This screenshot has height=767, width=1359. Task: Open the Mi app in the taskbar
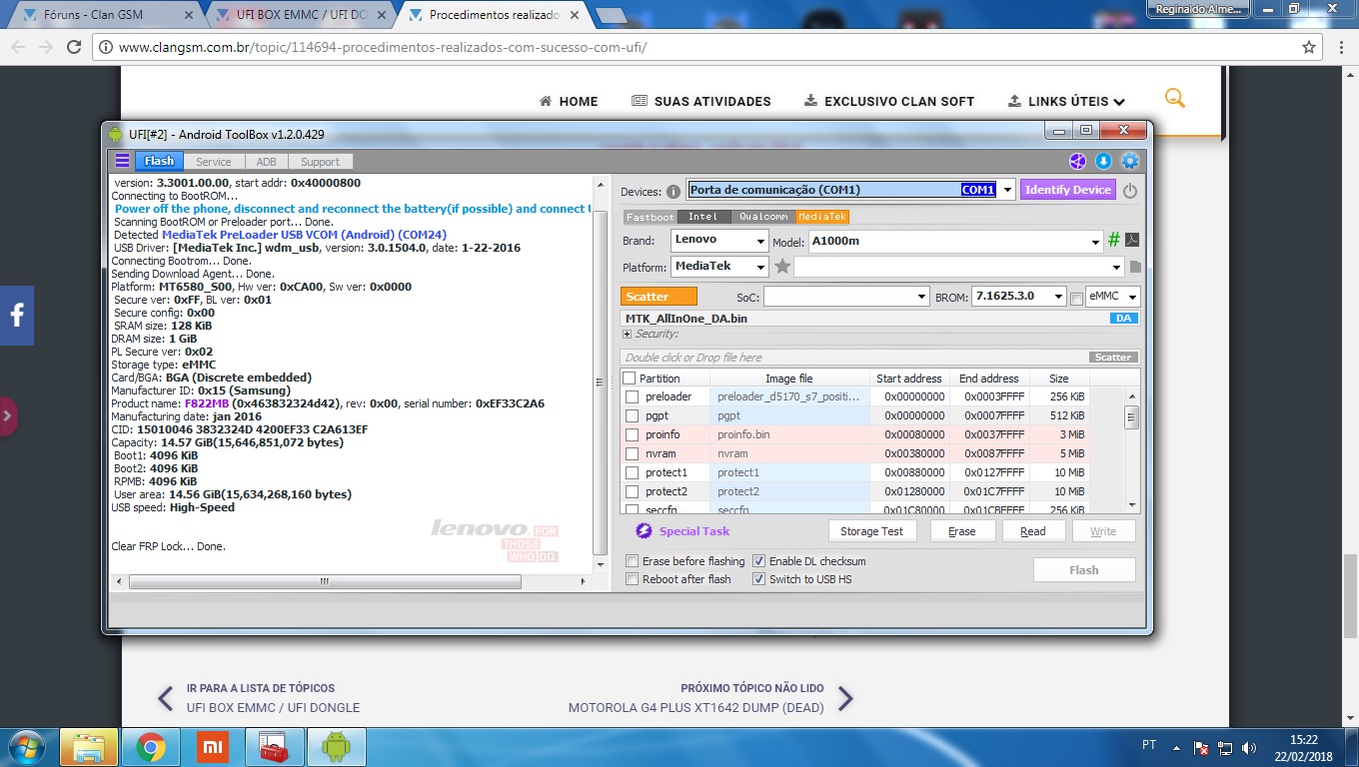point(212,747)
